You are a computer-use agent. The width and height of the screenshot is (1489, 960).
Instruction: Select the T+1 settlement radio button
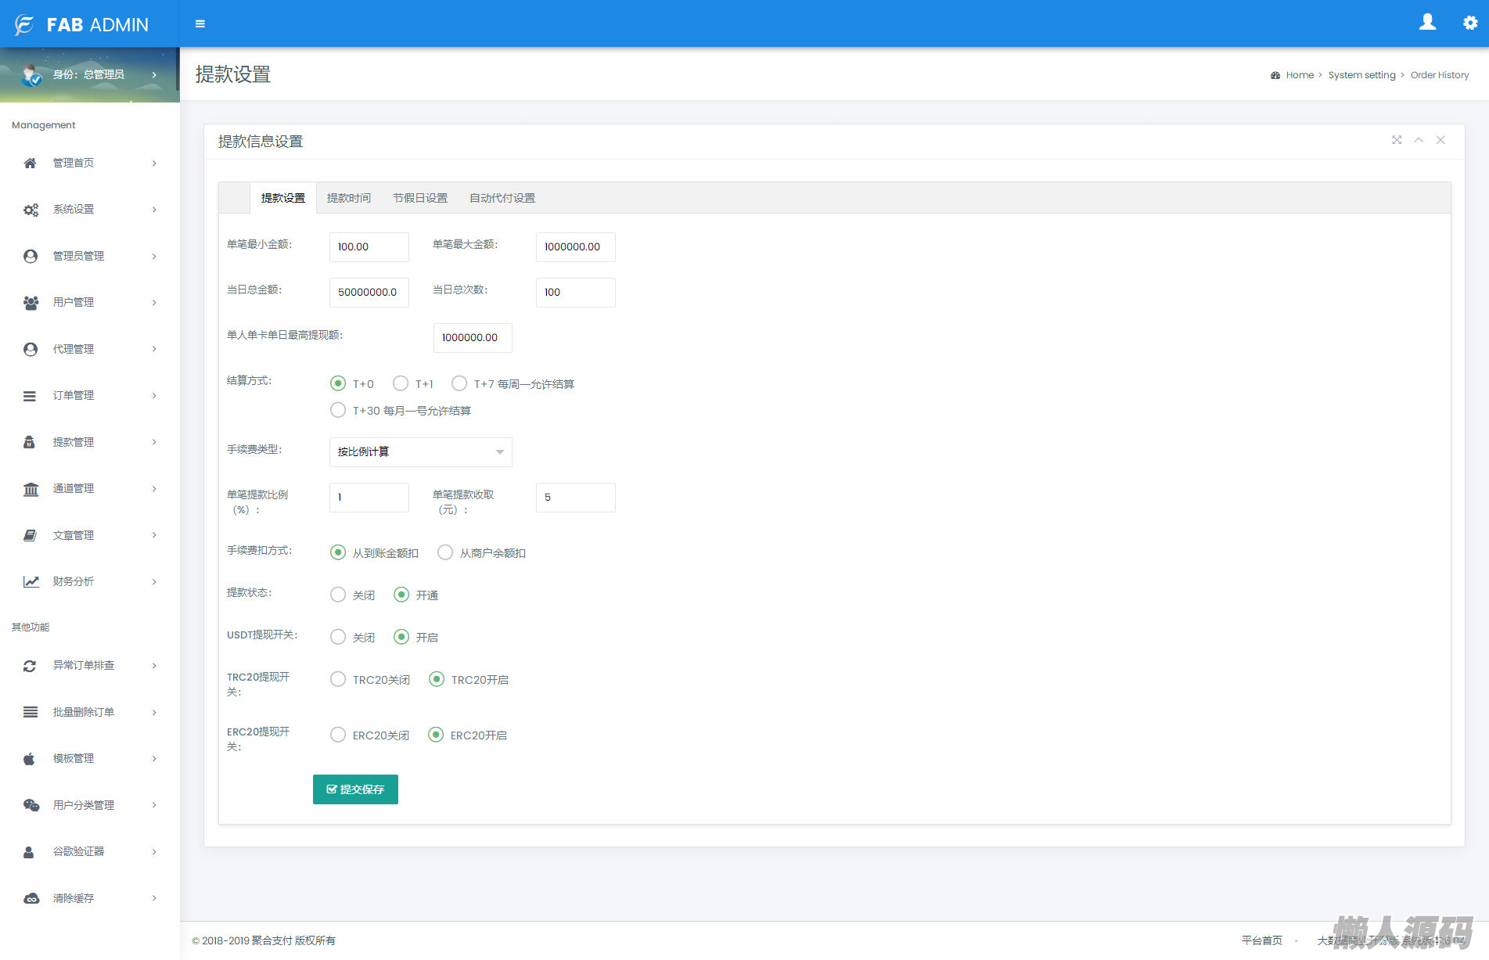401,383
